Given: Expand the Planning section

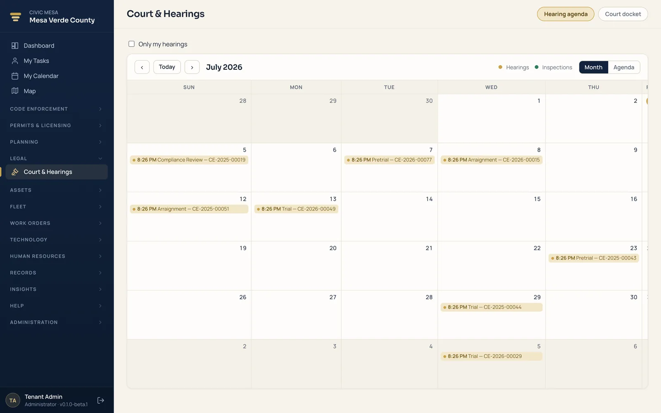Looking at the screenshot, I should click(57, 142).
